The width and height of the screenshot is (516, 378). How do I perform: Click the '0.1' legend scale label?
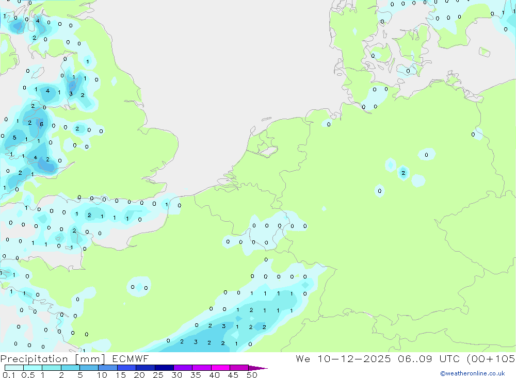[9, 375]
